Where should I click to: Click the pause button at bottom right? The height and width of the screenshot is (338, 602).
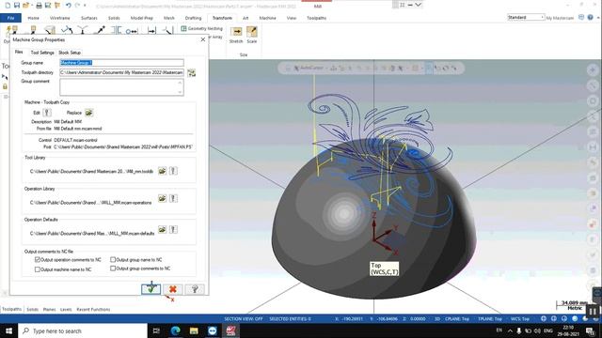click(x=594, y=311)
